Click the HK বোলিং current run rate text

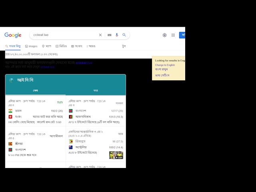pyautogui.click(x=35, y=122)
